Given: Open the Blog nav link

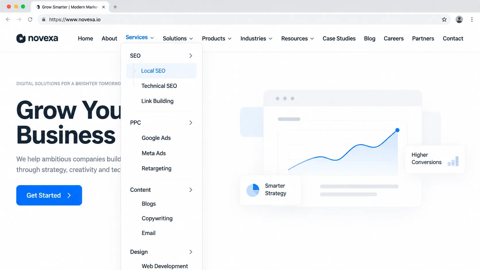Looking at the screenshot, I should 369,38.
